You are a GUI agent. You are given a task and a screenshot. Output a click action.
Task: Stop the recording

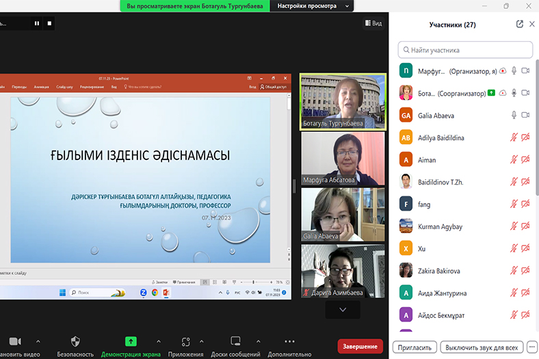[49, 23]
